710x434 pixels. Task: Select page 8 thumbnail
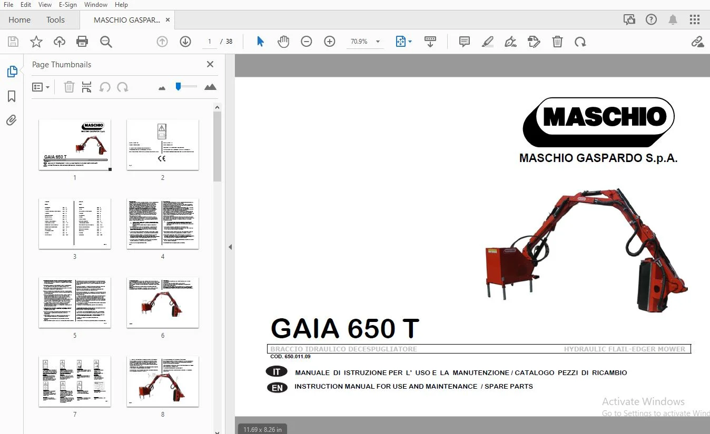pos(163,381)
